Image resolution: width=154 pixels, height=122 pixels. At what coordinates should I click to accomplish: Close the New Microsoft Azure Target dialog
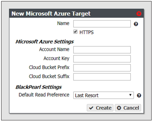(139, 13)
